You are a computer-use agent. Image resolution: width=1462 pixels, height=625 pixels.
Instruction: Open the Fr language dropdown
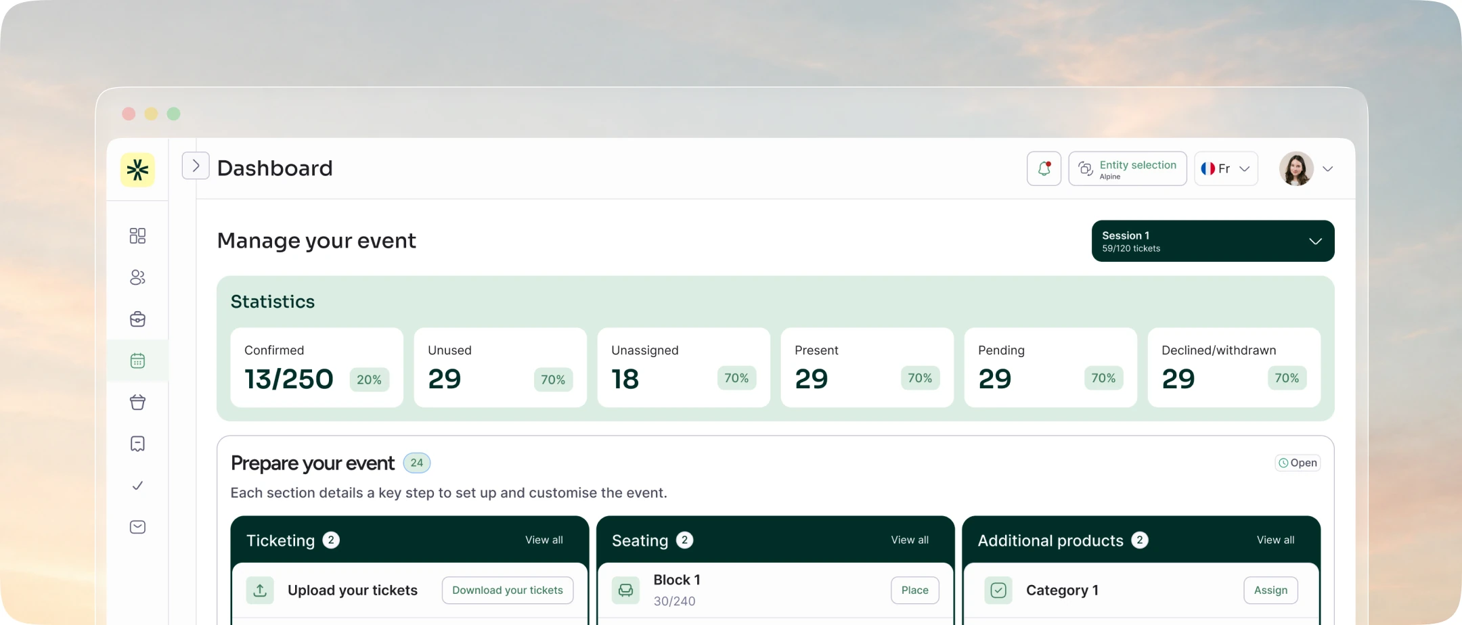click(x=1226, y=168)
